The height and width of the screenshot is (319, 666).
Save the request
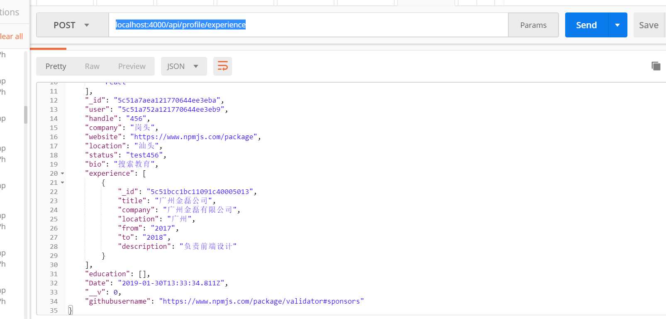(649, 25)
